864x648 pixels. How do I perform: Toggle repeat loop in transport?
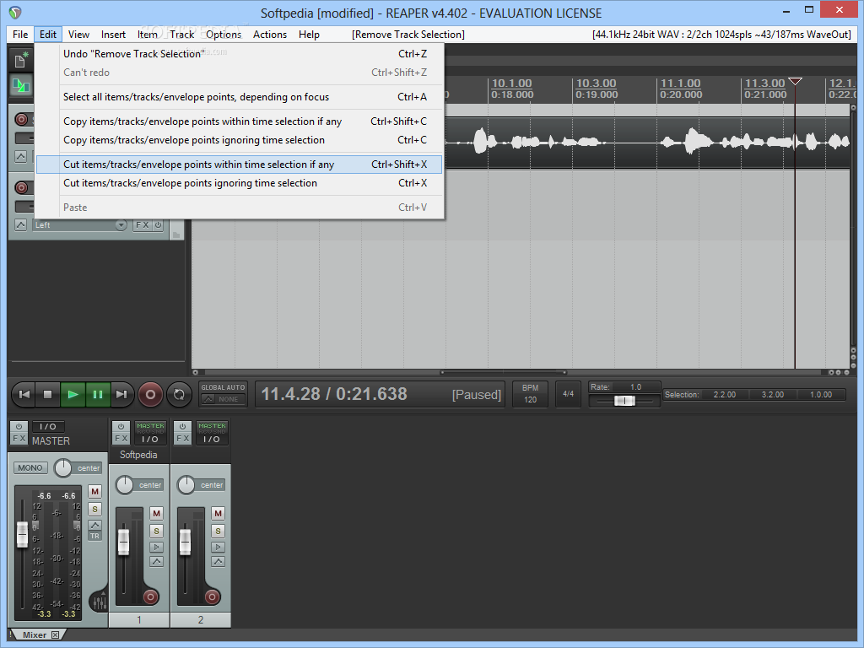point(179,395)
